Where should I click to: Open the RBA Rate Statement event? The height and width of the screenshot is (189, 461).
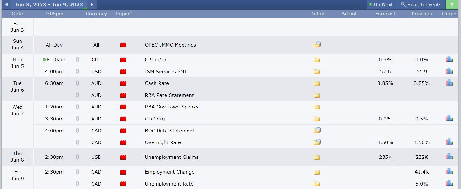pyautogui.click(x=169, y=95)
